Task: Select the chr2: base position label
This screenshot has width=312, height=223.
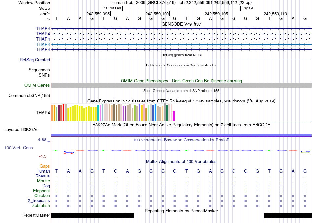Action: tap(45, 14)
